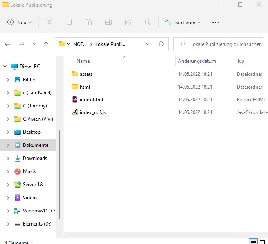Image resolution: width=268 pixels, height=244 pixels.
Task: Click the Copy icon in toolbar
Action: coord(69,22)
